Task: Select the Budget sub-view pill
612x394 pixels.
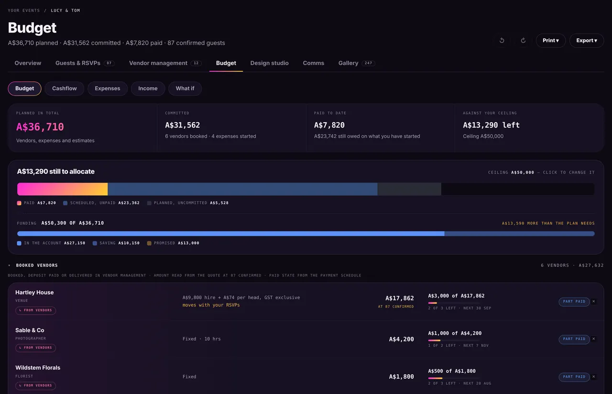Action: click(x=25, y=88)
